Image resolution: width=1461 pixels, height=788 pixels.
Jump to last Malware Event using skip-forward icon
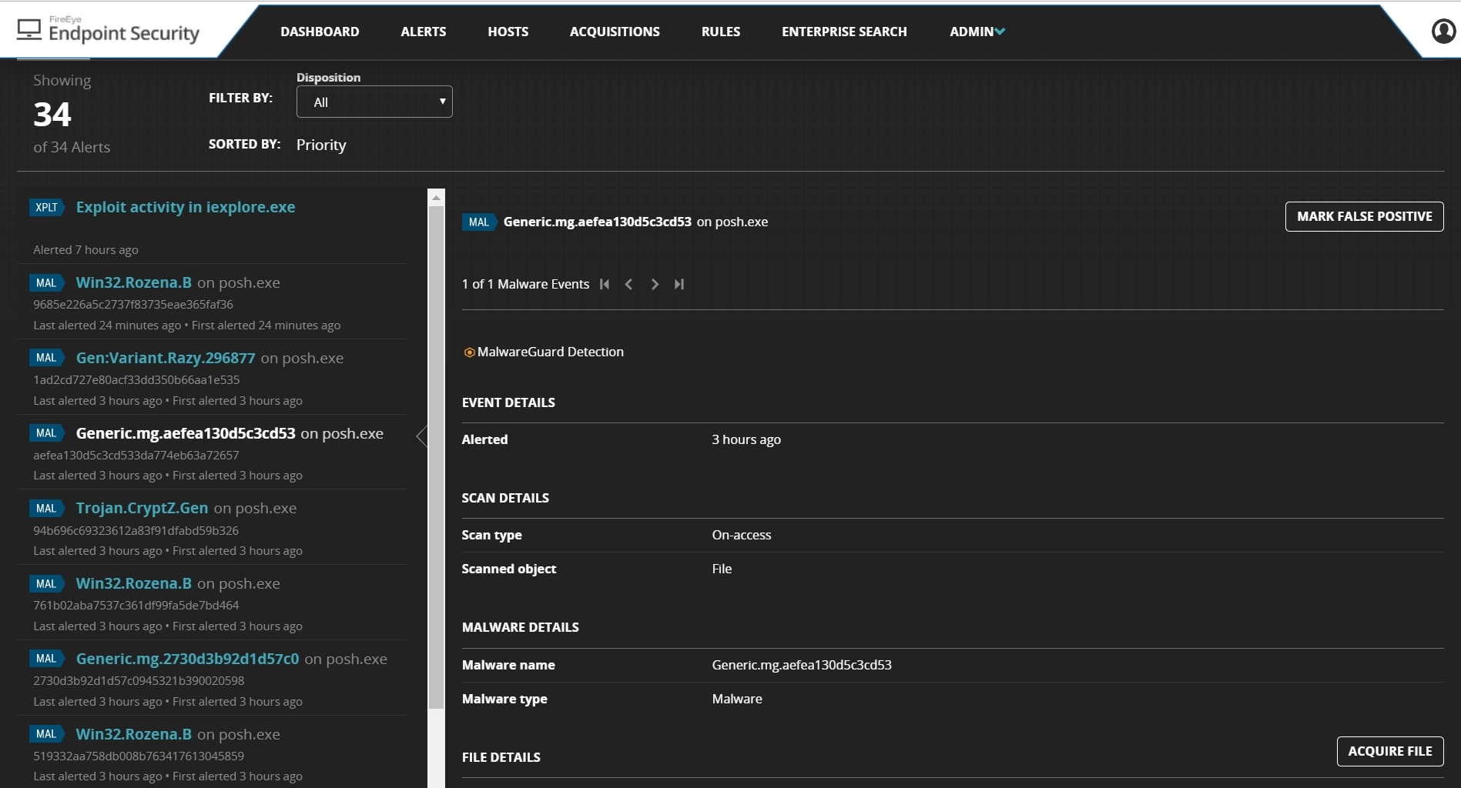[x=679, y=284]
